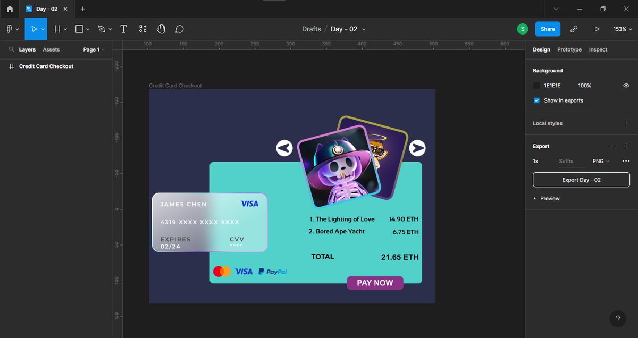Expand the Preview disclosure triangle
638x338 pixels.
click(535, 198)
